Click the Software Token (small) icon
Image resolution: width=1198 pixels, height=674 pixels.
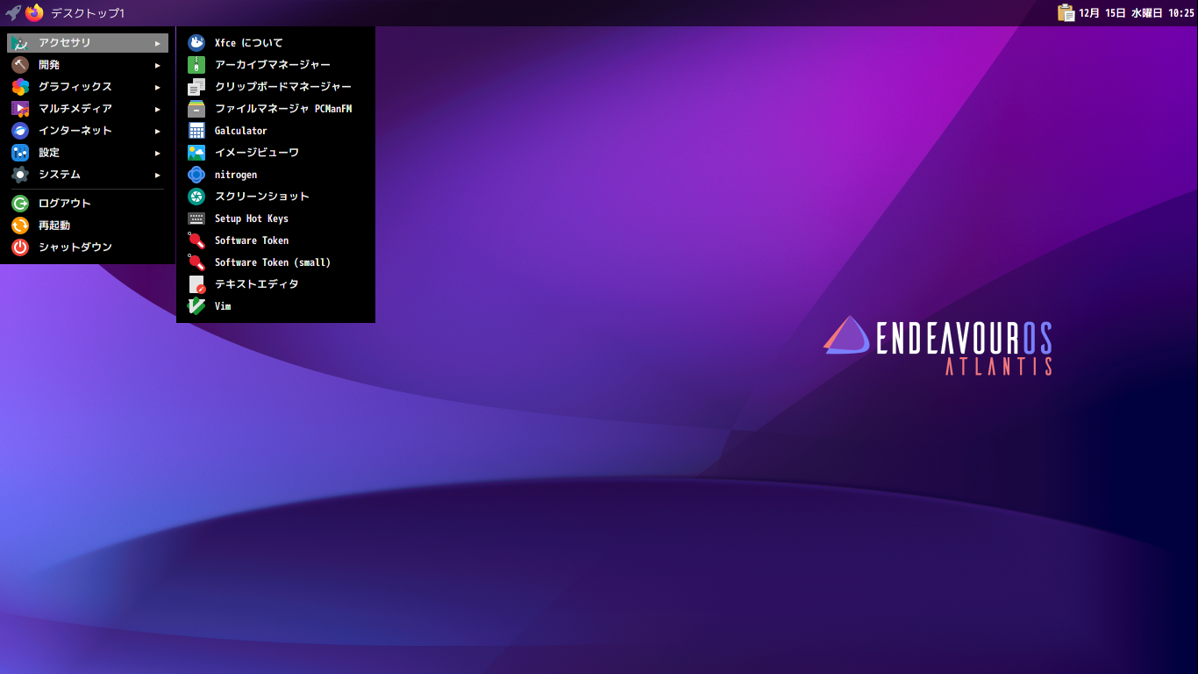point(196,262)
